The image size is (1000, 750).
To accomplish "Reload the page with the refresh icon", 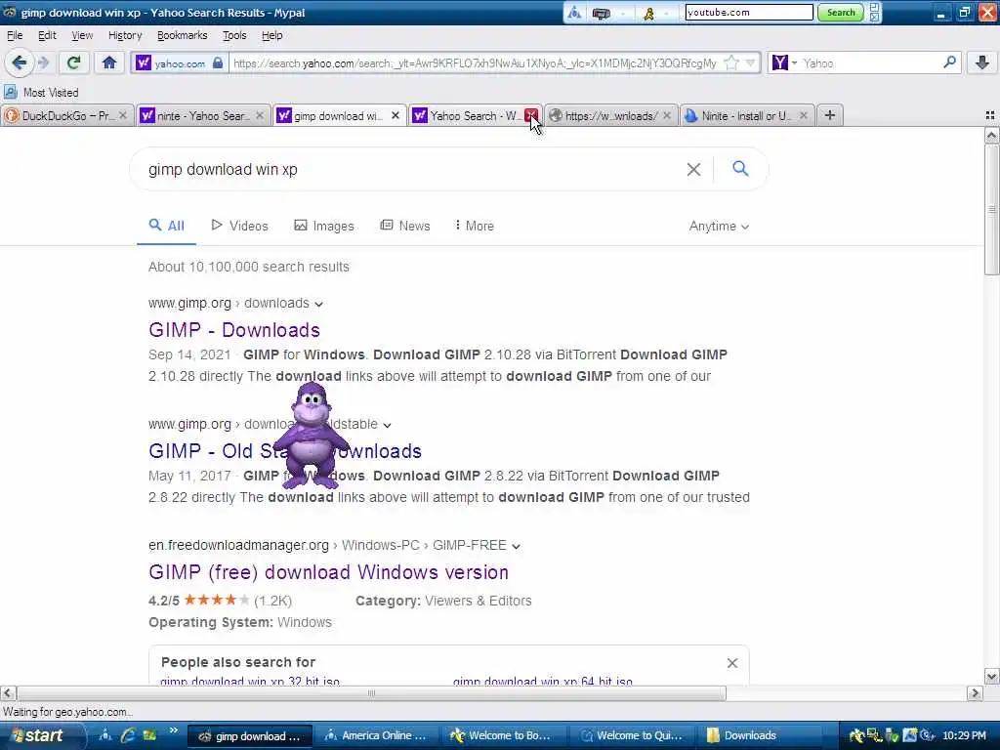I will (73, 62).
